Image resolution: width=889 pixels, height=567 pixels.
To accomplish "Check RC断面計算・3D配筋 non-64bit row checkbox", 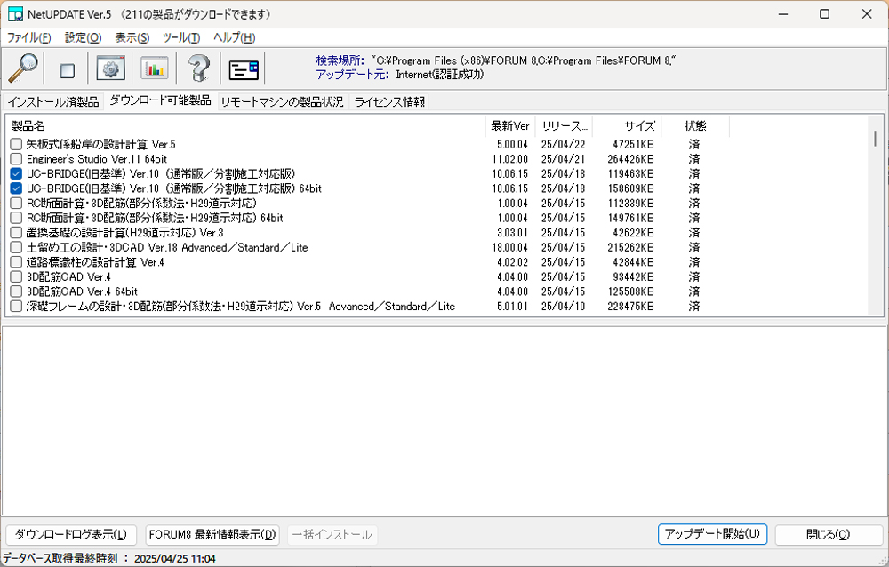I will point(16,203).
